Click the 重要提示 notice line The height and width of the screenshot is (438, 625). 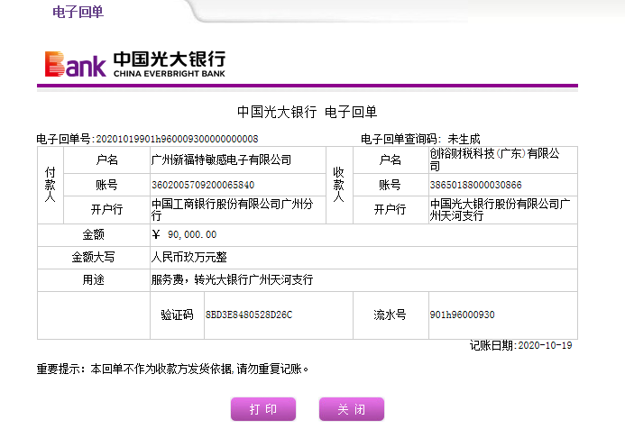[172, 369]
